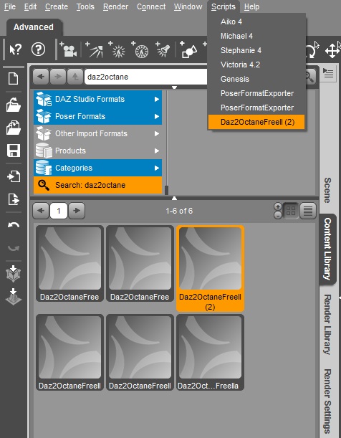This screenshot has width=341, height=438.
Task: Go to next results page
Action: pyautogui.click(x=77, y=211)
